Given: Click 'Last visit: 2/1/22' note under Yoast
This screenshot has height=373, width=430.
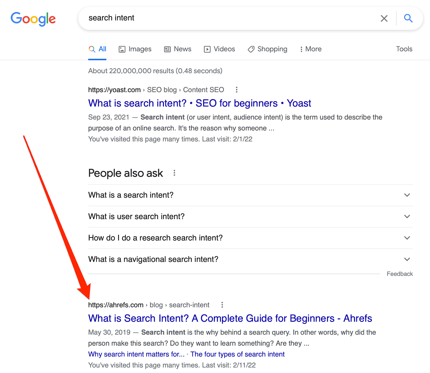Looking at the screenshot, I should tap(227, 139).
